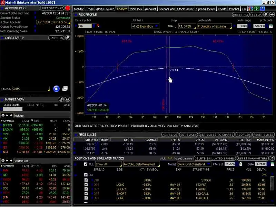Uncheck the long 122 PUT row checkbox
This screenshot has height=207, width=276.
coord(86,185)
